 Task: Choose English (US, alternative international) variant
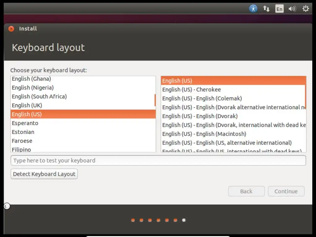233,143
